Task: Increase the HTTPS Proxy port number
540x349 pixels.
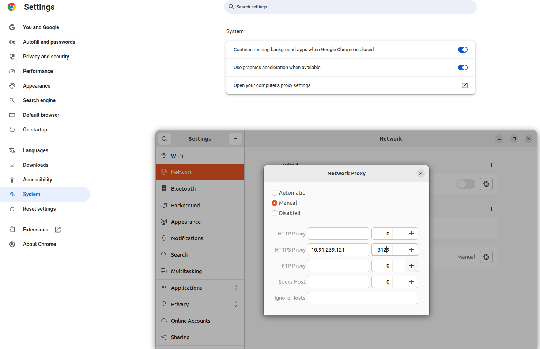Action: [411, 250]
